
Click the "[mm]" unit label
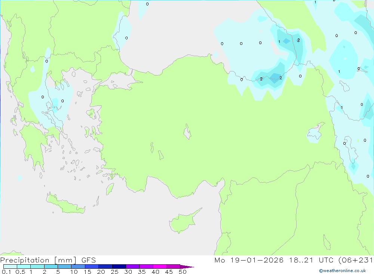(65, 260)
